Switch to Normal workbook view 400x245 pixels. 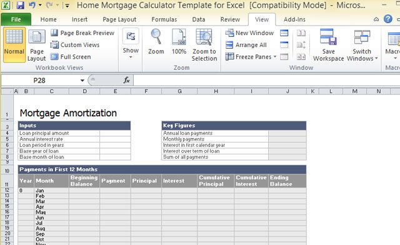pyautogui.click(x=14, y=44)
